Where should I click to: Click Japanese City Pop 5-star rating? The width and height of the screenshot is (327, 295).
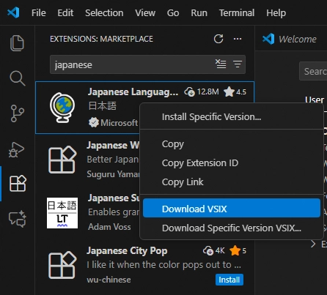coord(238,250)
